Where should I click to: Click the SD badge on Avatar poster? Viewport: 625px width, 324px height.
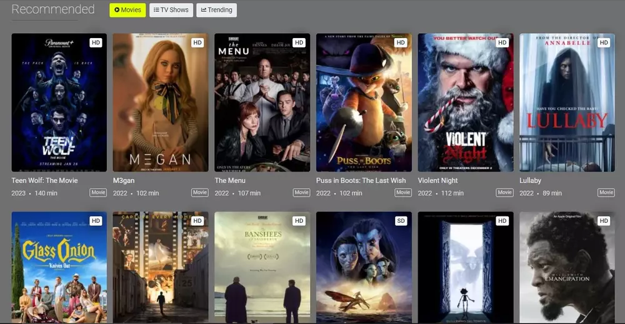tap(401, 221)
